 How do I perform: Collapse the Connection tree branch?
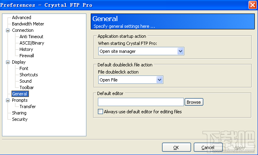click(8, 30)
